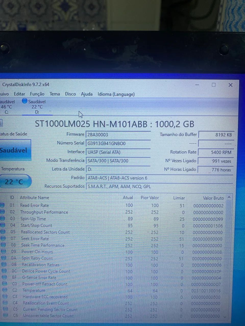The width and height of the screenshot is (245, 326).
Task: Click the serial number field G3913G941GNBO0
Action: [118, 143]
